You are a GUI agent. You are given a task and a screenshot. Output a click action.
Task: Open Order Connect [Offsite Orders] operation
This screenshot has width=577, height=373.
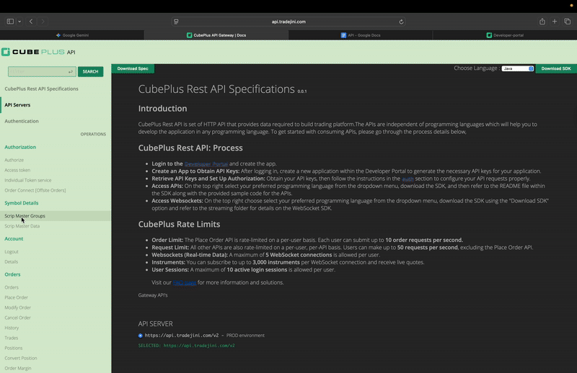pos(35,190)
